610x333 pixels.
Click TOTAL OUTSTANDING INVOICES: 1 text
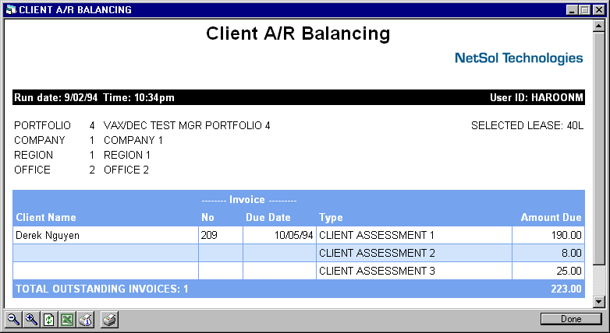102,289
